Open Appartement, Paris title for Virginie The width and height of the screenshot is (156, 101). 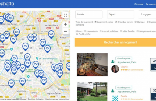127,62
